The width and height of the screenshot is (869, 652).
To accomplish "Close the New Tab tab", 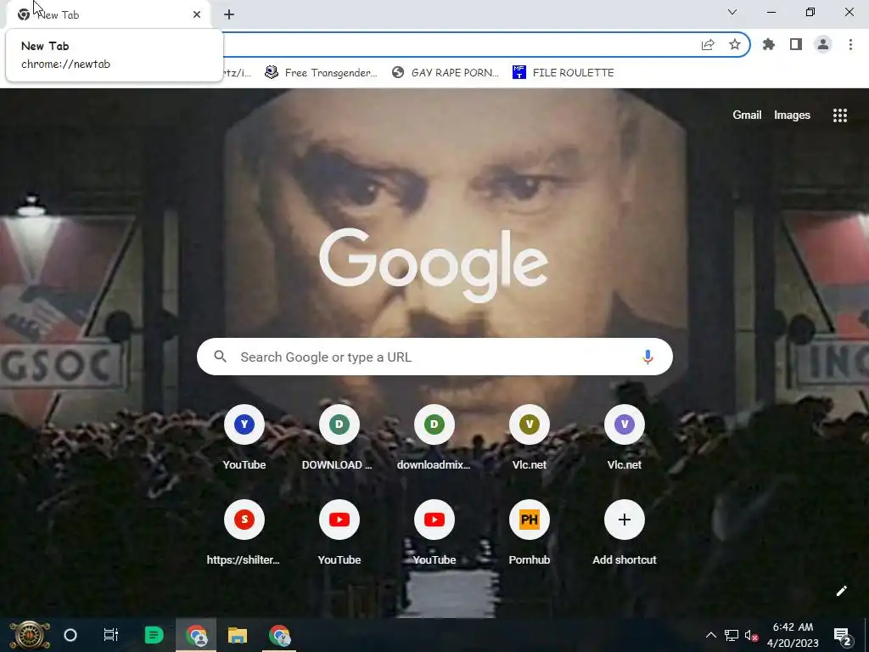I will point(197,14).
